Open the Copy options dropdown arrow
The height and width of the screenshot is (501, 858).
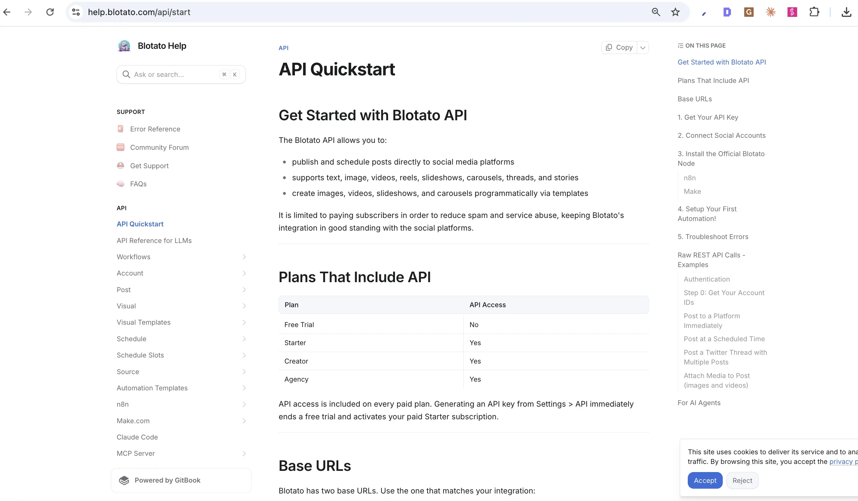(643, 47)
